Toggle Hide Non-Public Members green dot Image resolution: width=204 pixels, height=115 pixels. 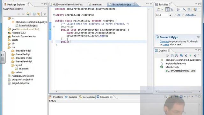pyautogui.click(x=191, y=56)
